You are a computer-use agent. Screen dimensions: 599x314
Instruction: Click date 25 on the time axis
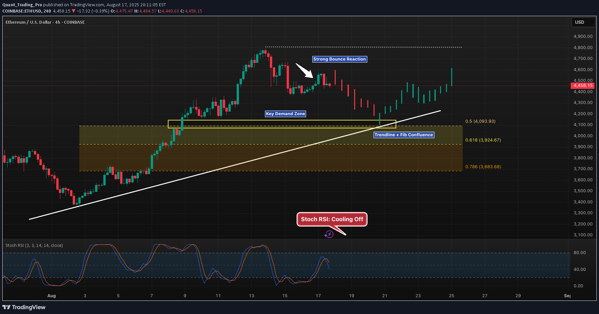pyautogui.click(x=452, y=296)
